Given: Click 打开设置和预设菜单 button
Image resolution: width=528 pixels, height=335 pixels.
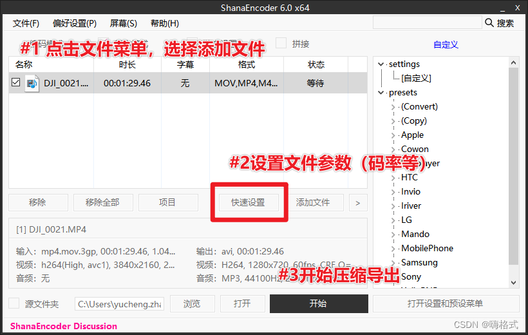Looking at the screenshot, I should [446, 303].
